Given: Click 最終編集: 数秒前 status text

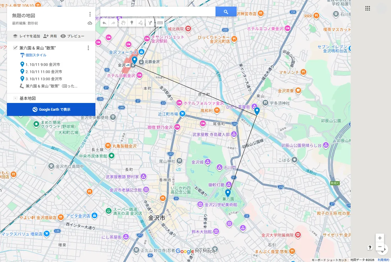Looking at the screenshot, I should pyautogui.click(x=25, y=23).
